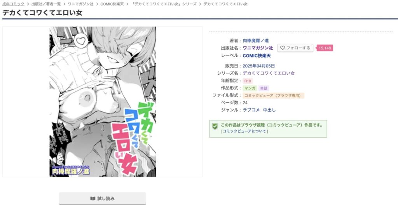Image resolution: width=398 pixels, height=217 pixels.
Task: Select the R18 age rating tag
Action: pos(248,81)
